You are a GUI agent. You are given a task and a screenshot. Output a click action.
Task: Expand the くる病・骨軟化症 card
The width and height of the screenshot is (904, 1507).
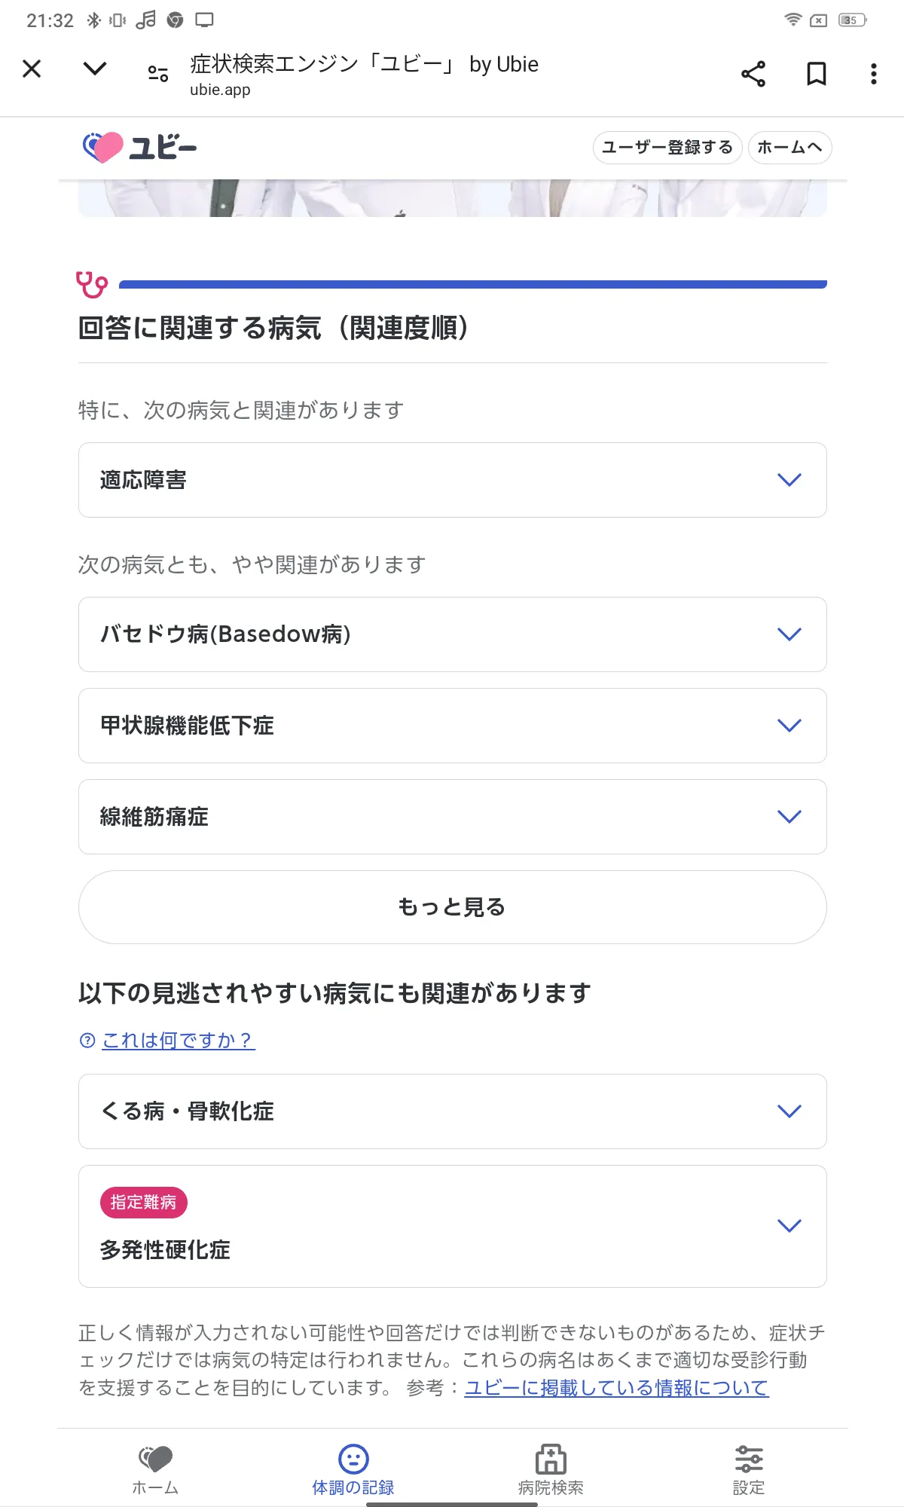pyautogui.click(x=452, y=1111)
